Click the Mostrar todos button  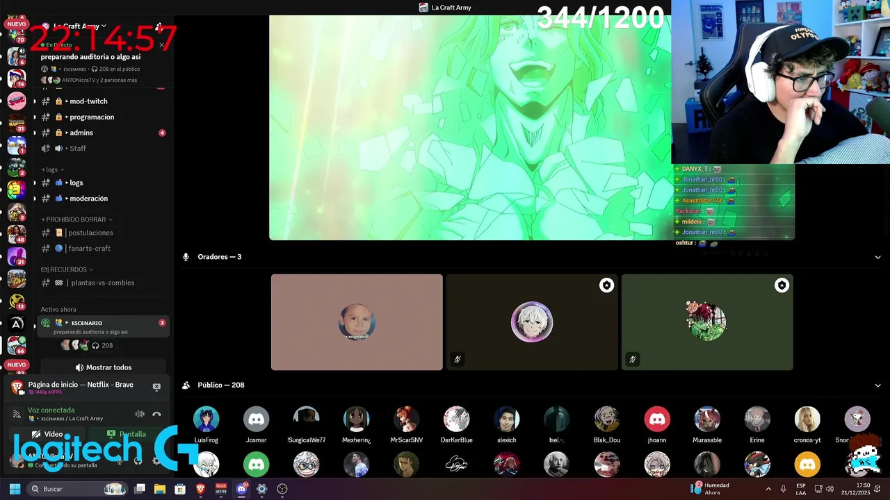103,367
